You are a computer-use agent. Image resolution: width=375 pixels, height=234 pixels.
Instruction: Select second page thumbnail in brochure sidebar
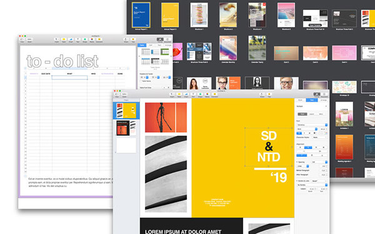point(126,128)
